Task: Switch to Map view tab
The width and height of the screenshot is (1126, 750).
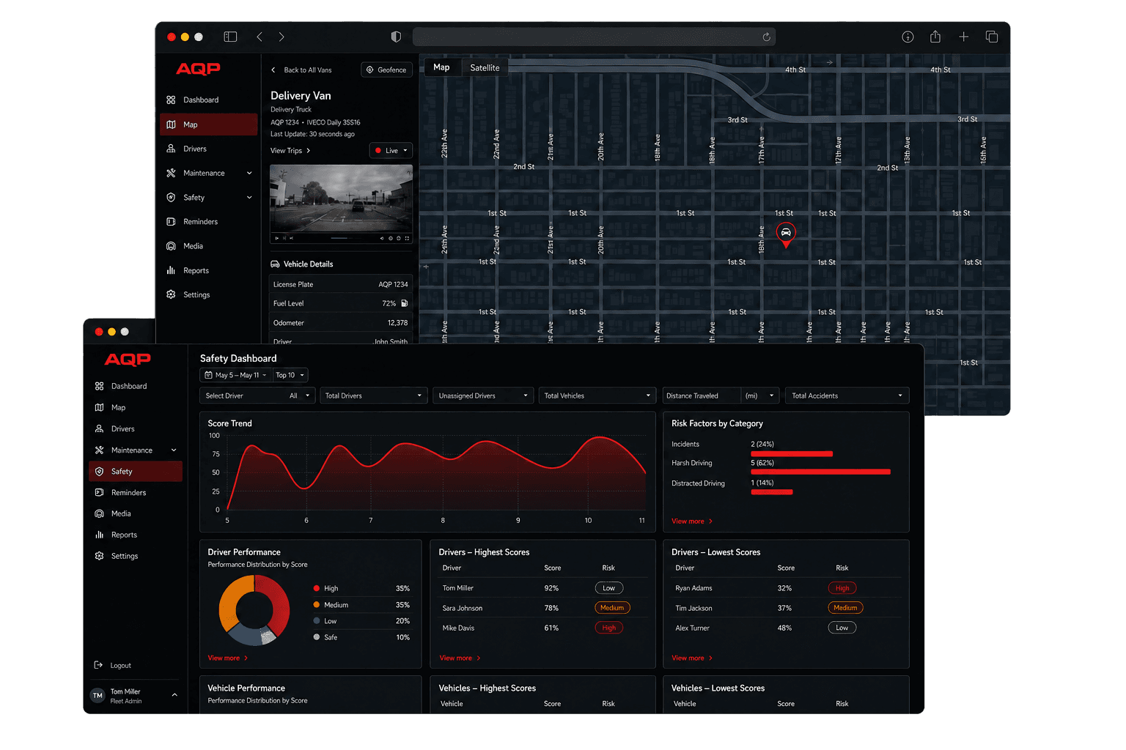Action: [x=441, y=67]
